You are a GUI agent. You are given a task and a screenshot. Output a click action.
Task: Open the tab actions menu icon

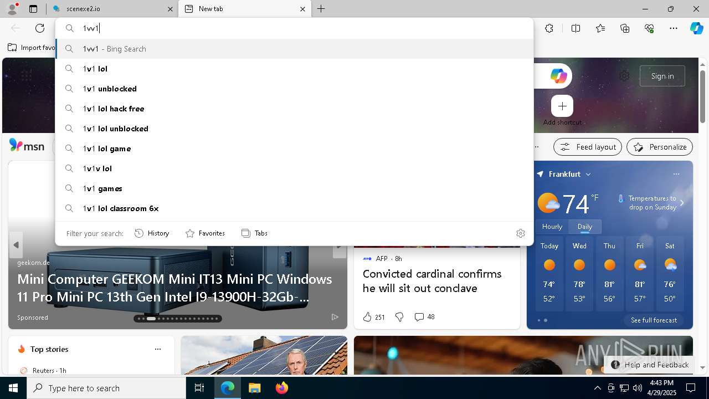(x=33, y=9)
